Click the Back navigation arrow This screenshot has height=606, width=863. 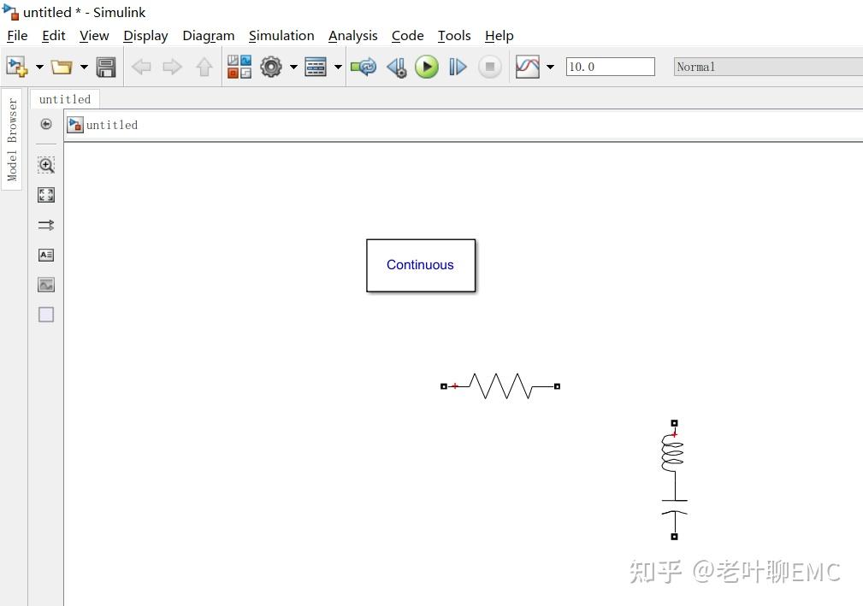click(141, 67)
